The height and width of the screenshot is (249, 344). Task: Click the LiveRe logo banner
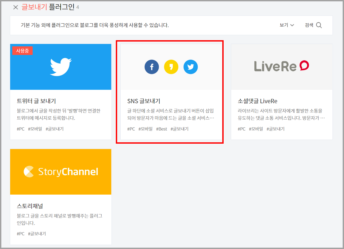(282, 67)
